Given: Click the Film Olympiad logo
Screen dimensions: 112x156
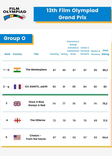Looking at the screenshot, I should 15,14.
